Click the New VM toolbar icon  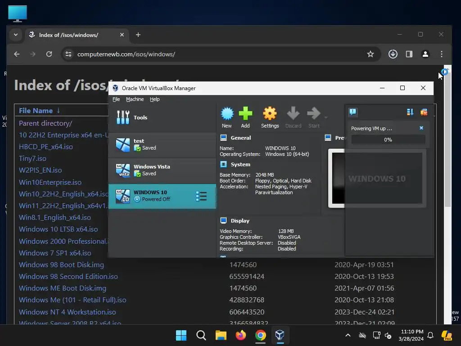point(227,117)
